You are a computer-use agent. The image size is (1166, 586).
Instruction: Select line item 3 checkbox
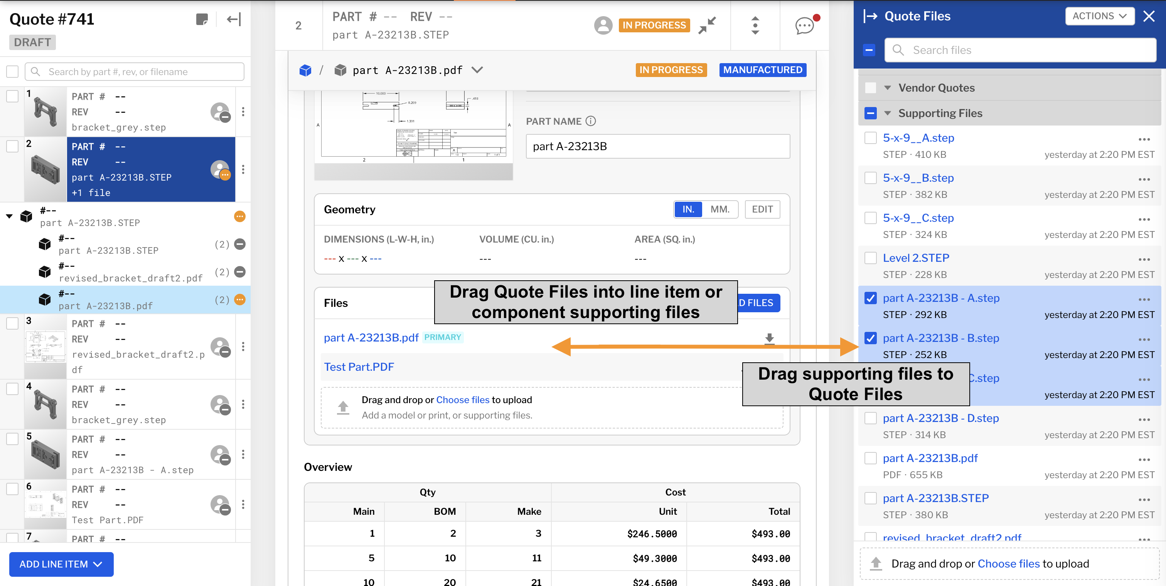tap(12, 323)
